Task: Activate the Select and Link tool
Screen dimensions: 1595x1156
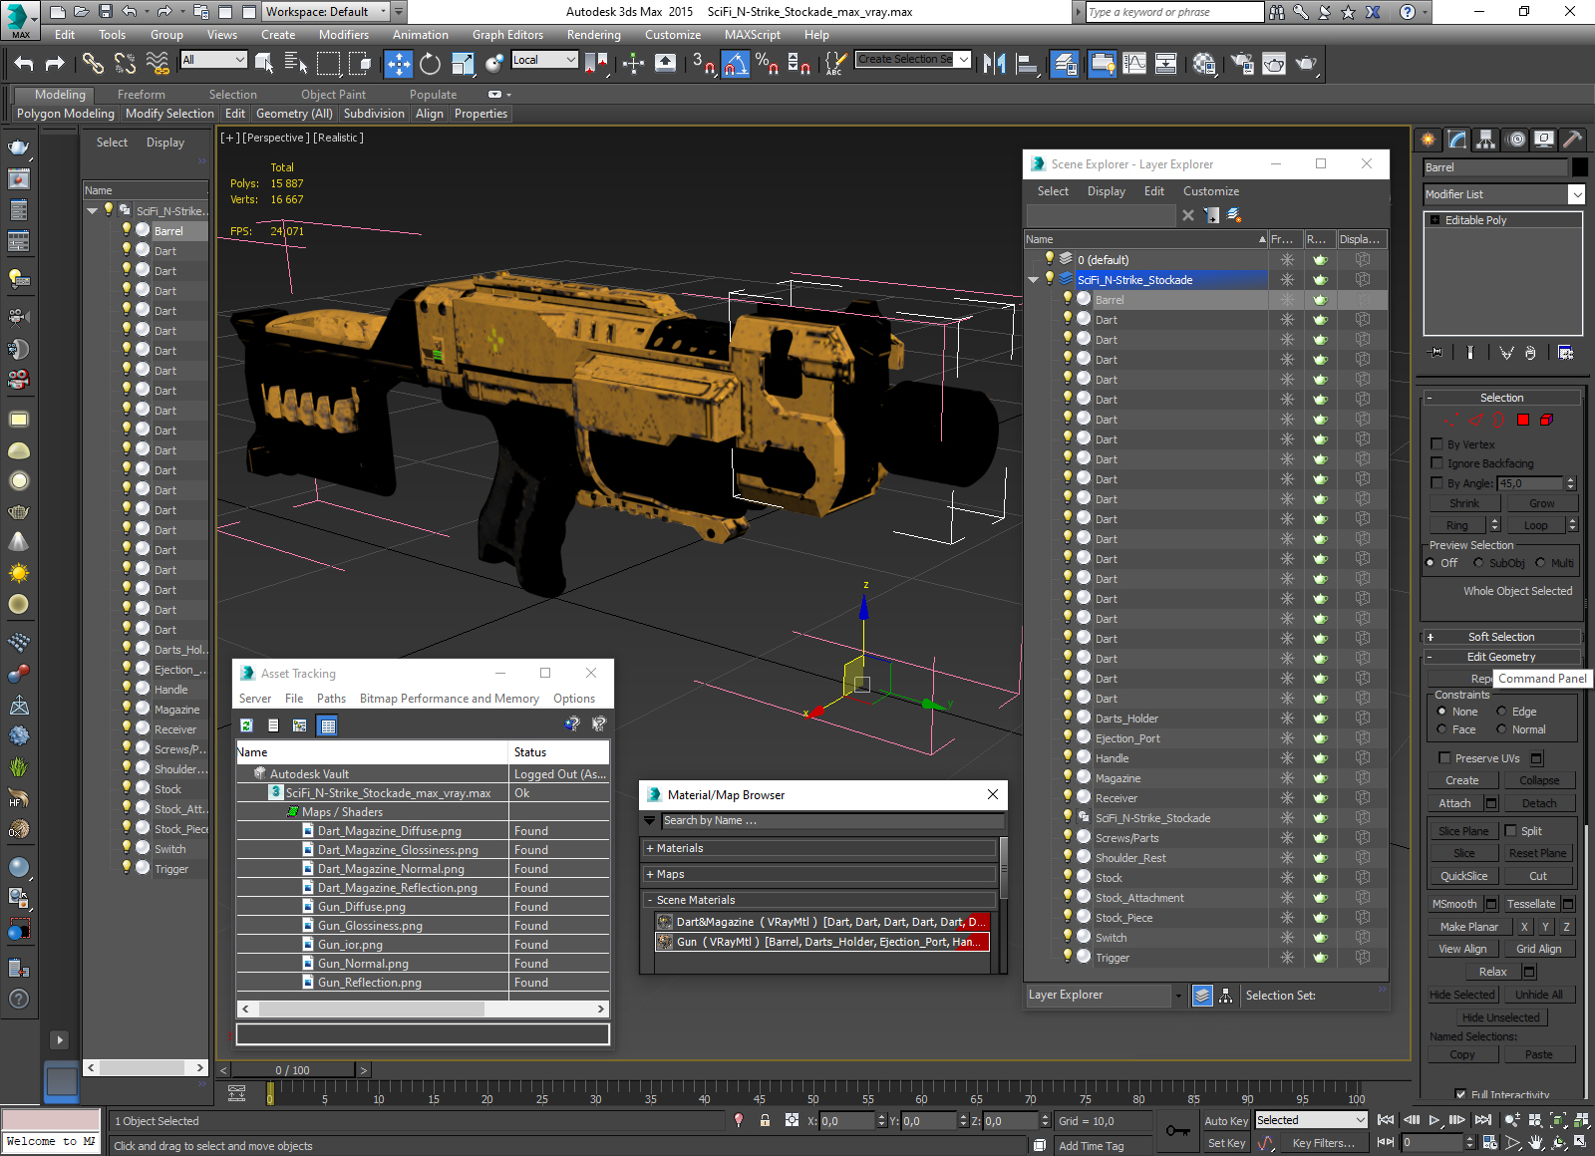Action: pyautogui.click(x=93, y=64)
